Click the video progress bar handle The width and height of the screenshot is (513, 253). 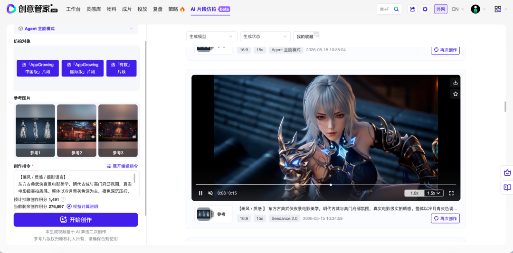tap(331, 185)
